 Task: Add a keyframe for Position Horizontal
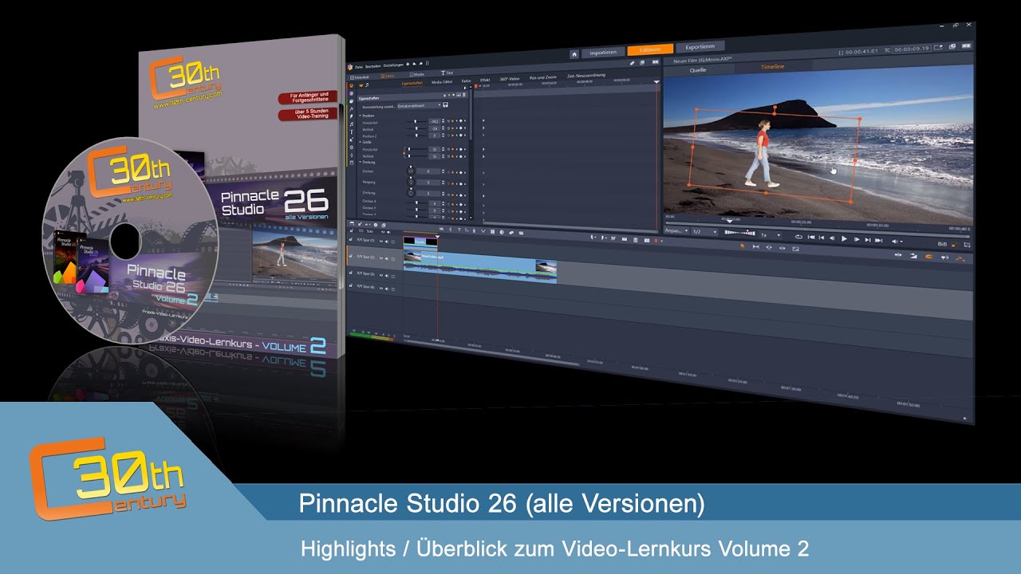[460, 121]
